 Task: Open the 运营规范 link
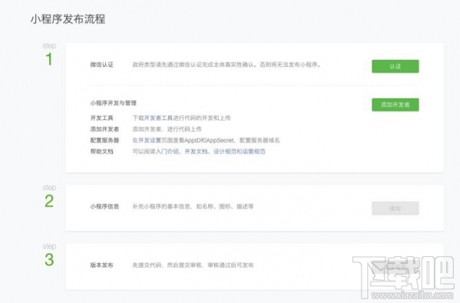(253, 151)
